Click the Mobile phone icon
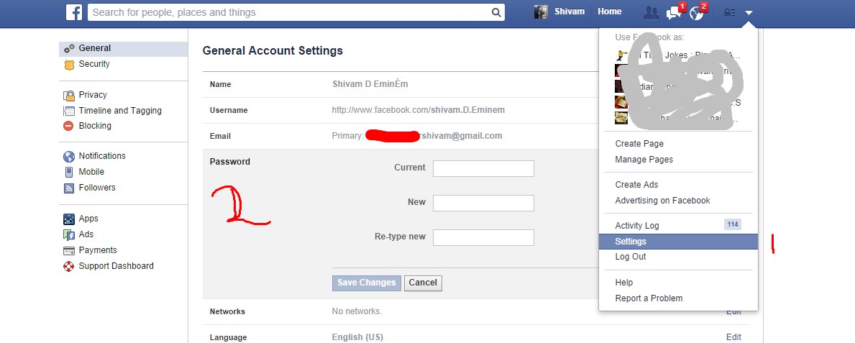The height and width of the screenshot is (343, 855). [69, 173]
